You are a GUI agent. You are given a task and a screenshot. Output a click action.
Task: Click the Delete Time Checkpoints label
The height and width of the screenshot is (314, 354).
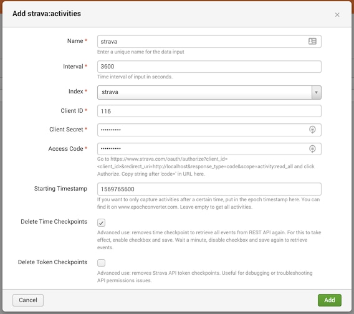54,222
